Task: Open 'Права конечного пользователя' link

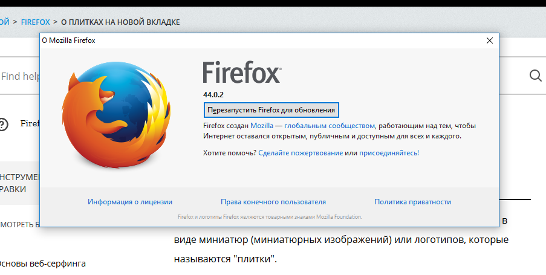Action: 273,202
